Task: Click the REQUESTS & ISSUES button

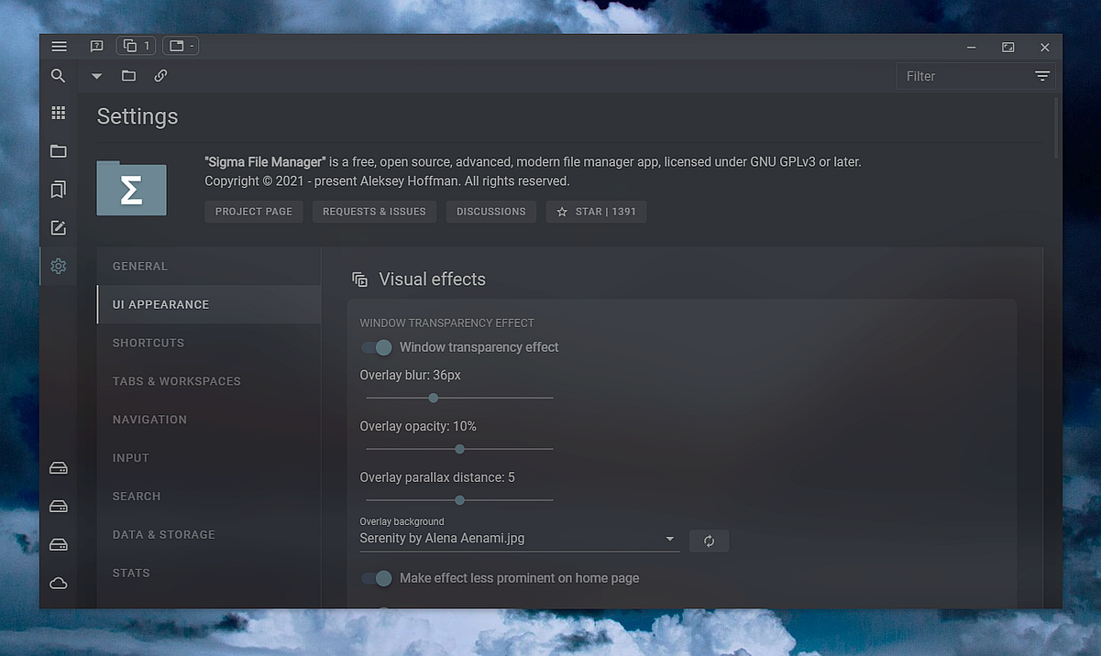Action: click(374, 212)
